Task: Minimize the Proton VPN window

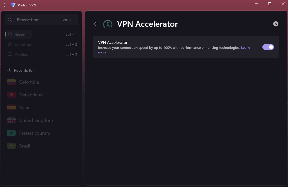Action: 256,4
